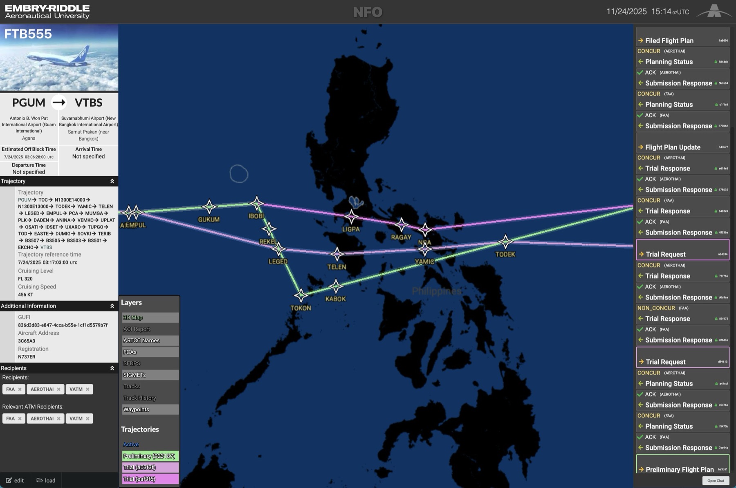Click the TELEN waypoint star marker
This screenshot has height=488, width=736.
[x=337, y=254]
